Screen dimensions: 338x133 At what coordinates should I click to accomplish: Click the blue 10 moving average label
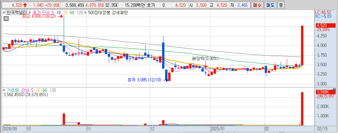[x=58, y=13]
